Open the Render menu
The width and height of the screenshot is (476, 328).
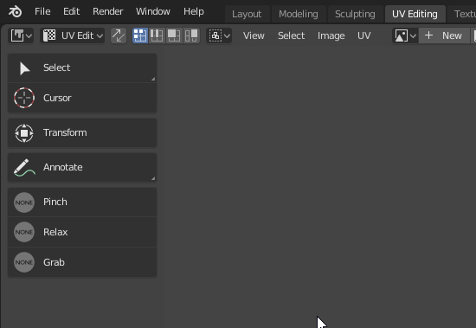[108, 11]
